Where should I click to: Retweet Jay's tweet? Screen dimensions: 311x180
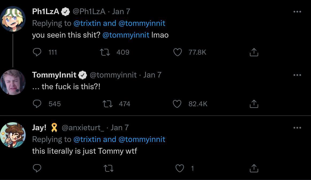pyautogui.click(x=108, y=168)
